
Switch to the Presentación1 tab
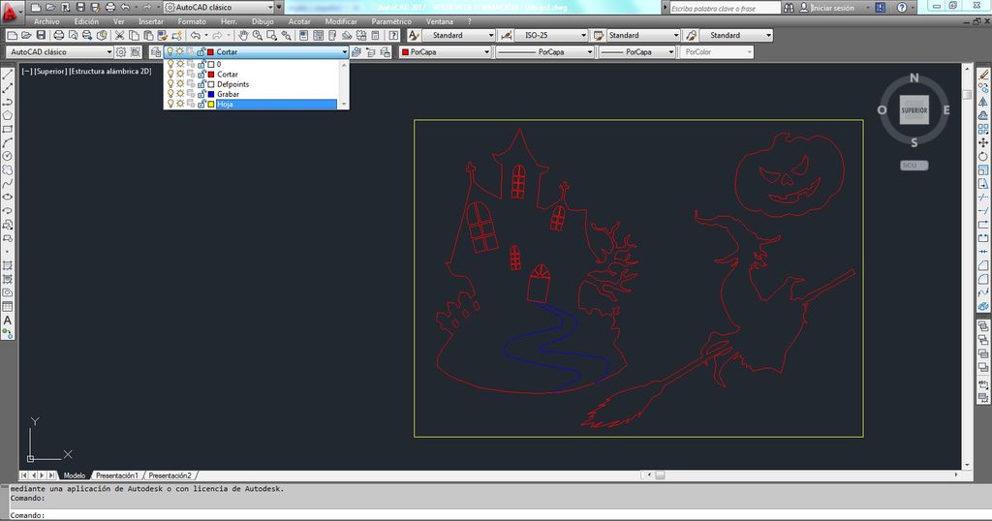point(116,475)
